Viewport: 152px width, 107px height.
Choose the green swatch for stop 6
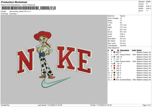(x=115, y=64)
